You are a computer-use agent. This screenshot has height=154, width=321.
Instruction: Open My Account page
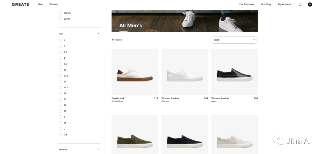[284, 4]
